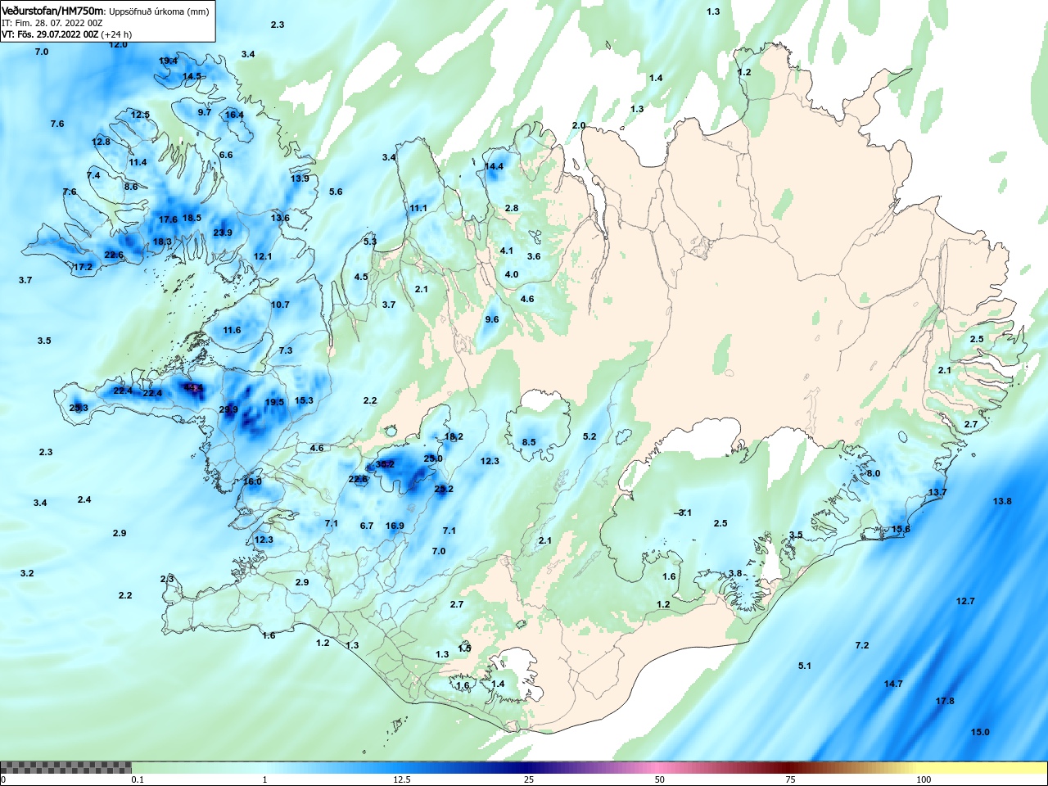Click the 25.2 precipitation value
Screen dimensions: 1048x786
[444, 489]
